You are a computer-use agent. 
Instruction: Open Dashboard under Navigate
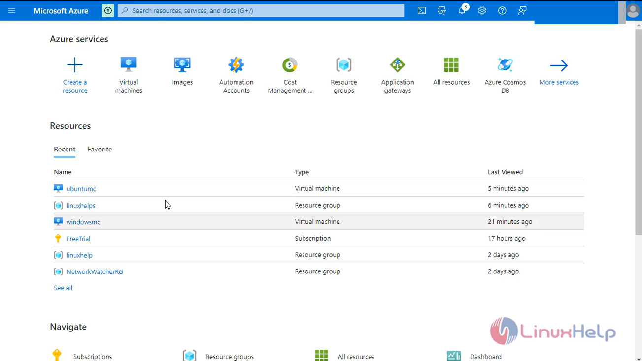tap(486, 357)
